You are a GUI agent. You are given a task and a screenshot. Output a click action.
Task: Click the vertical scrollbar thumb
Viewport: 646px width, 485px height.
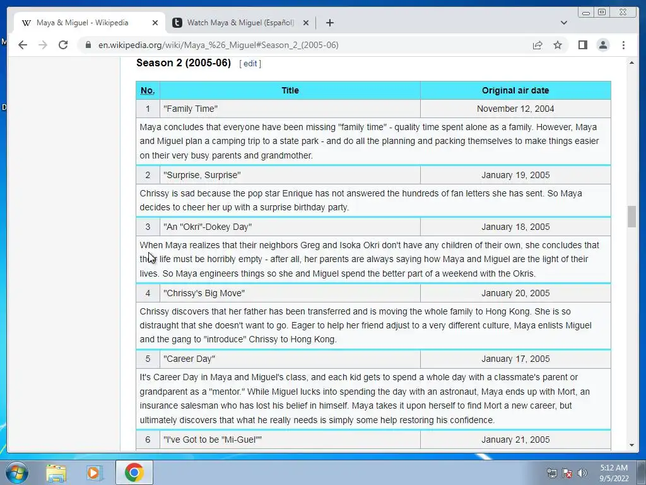point(631,216)
